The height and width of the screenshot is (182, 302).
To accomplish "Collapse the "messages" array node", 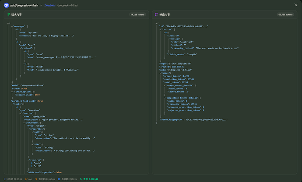I will click(x=12, y=26).
